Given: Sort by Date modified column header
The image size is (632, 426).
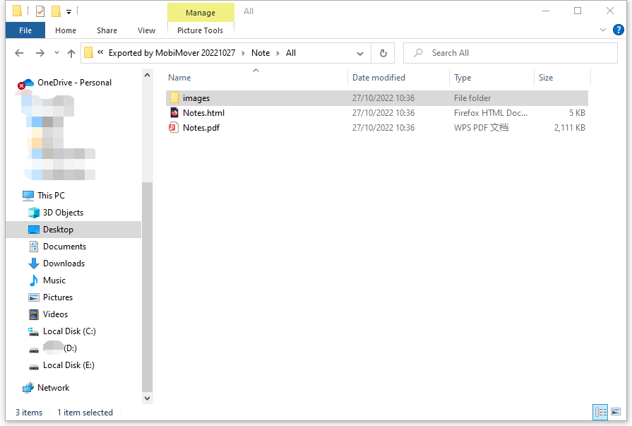Looking at the screenshot, I should (378, 78).
